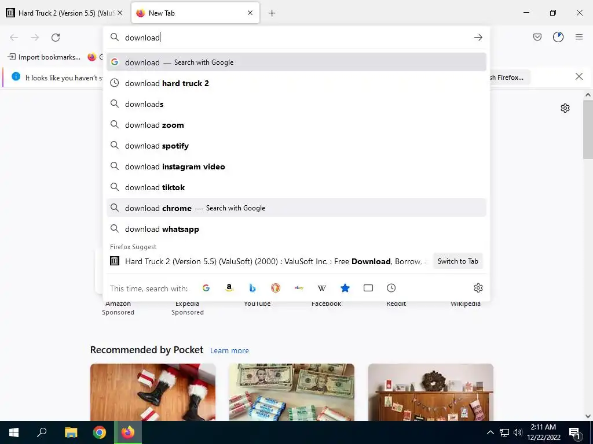Open Save to Pocket icon
Viewport: 593px width, 444px height.
pyautogui.click(x=537, y=37)
